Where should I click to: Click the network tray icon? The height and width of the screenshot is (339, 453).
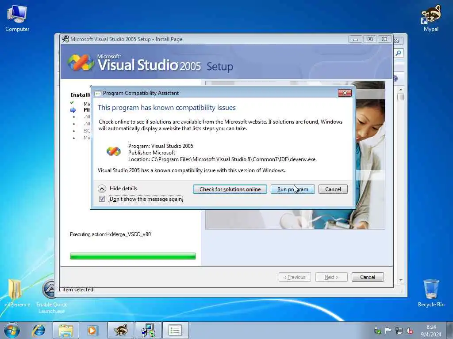399,331
